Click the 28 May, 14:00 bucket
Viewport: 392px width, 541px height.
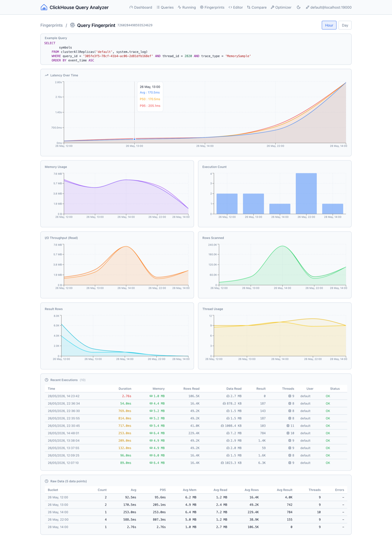point(58,527)
